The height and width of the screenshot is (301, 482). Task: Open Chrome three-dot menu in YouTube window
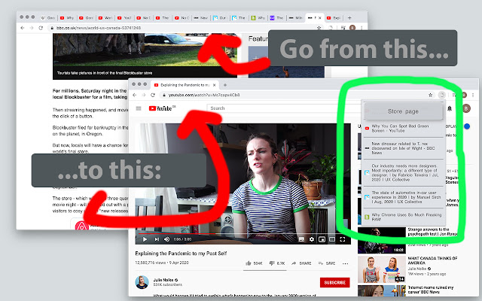[x=473, y=96]
